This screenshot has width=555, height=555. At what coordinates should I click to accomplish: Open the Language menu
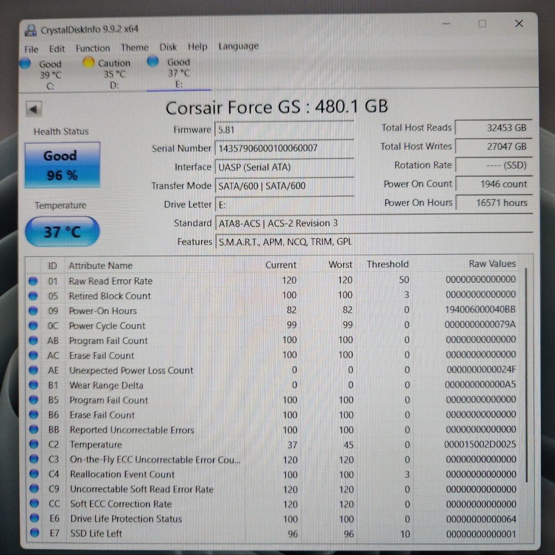coord(238,46)
